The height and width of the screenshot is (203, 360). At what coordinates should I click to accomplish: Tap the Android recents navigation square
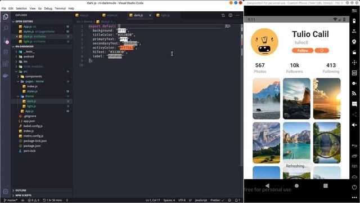point(326,186)
